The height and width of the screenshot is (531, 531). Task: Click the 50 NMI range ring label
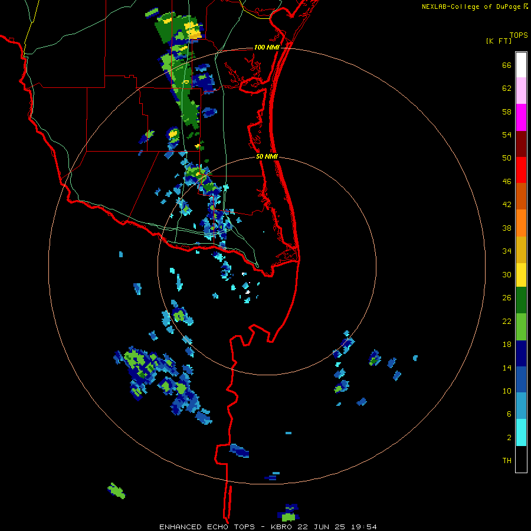click(x=267, y=156)
